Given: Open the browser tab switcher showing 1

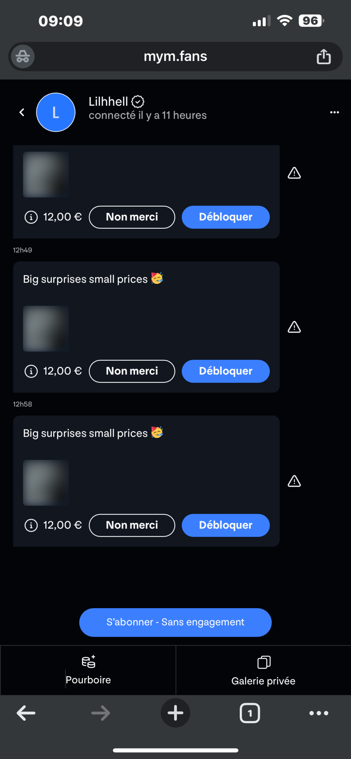Looking at the screenshot, I should click(x=250, y=713).
